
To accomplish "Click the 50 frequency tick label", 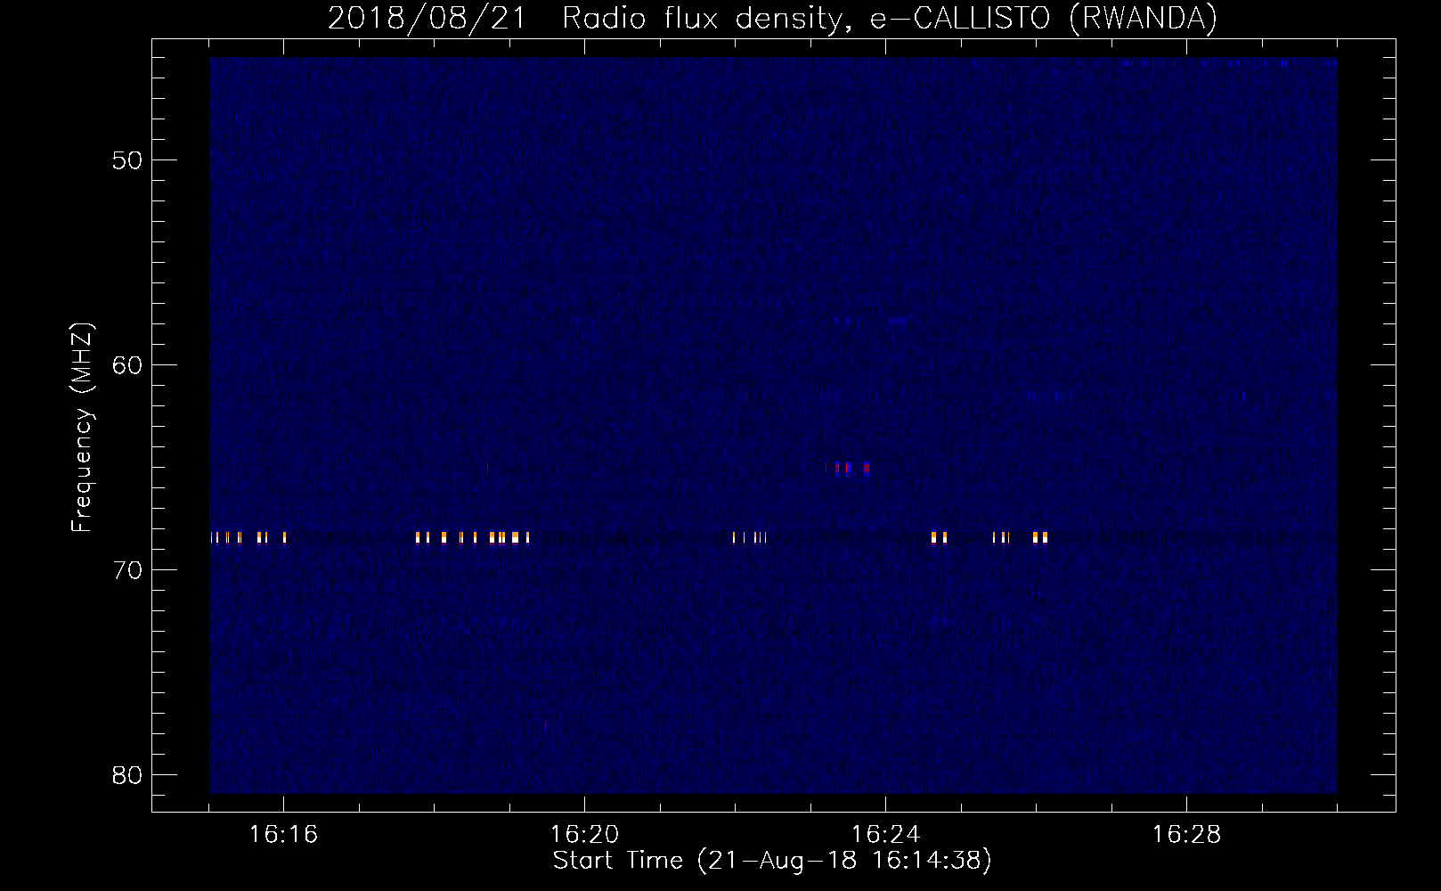I will (127, 160).
